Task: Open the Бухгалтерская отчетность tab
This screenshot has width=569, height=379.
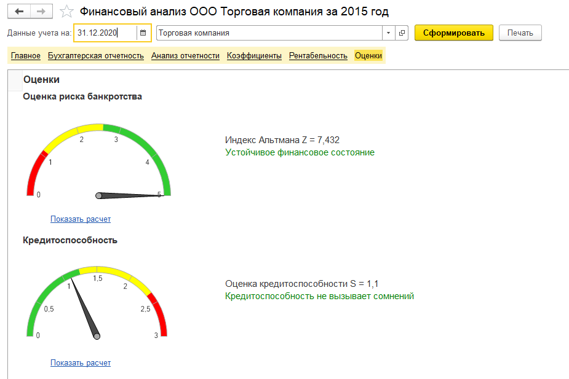Action: point(96,56)
